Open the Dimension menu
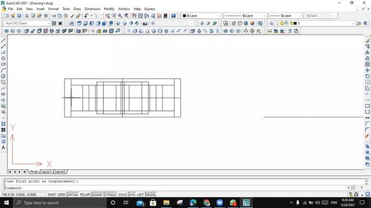 [x=92, y=9]
